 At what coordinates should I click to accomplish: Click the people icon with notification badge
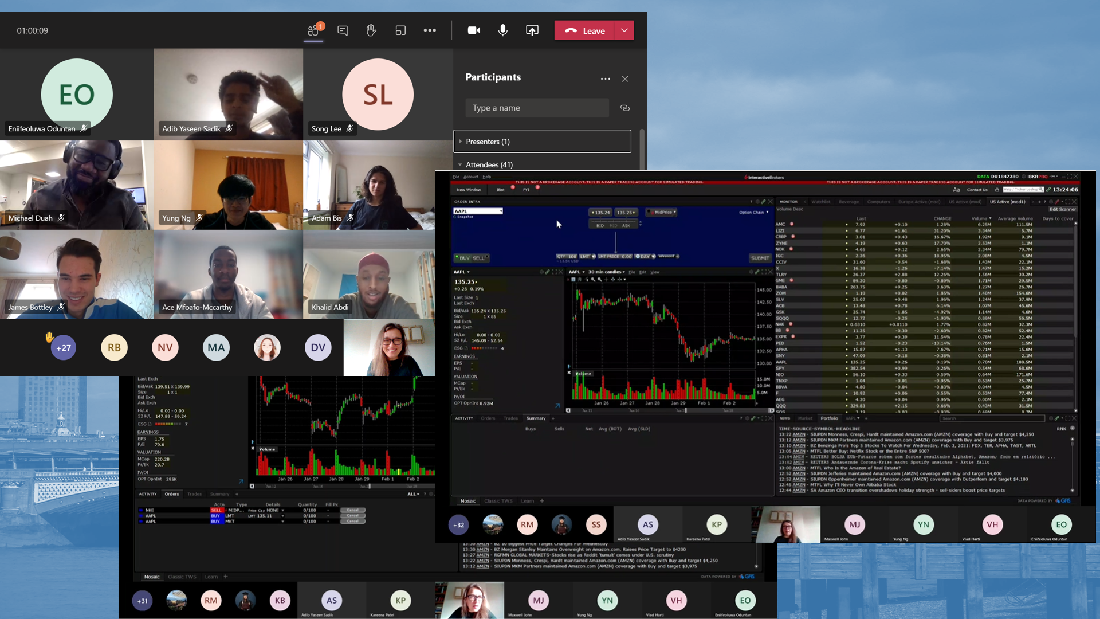point(313,30)
